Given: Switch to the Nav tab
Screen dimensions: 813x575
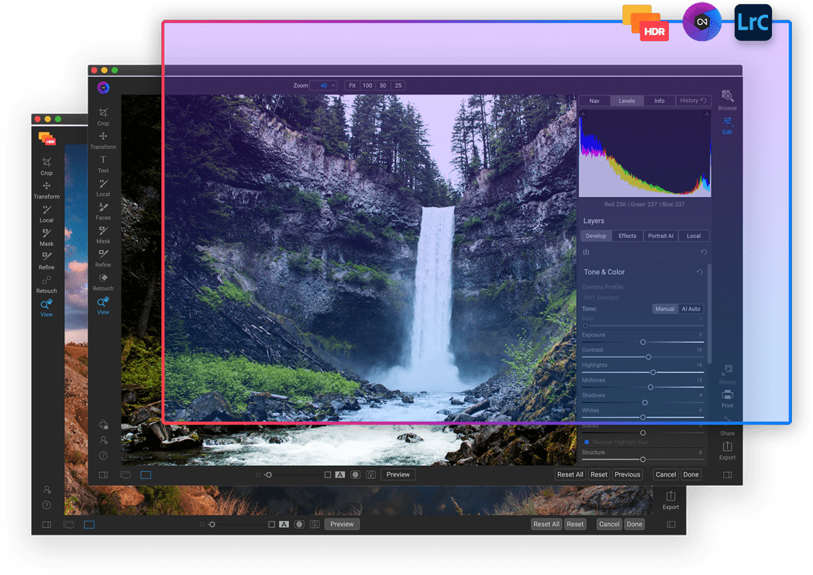Looking at the screenshot, I should [x=594, y=101].
